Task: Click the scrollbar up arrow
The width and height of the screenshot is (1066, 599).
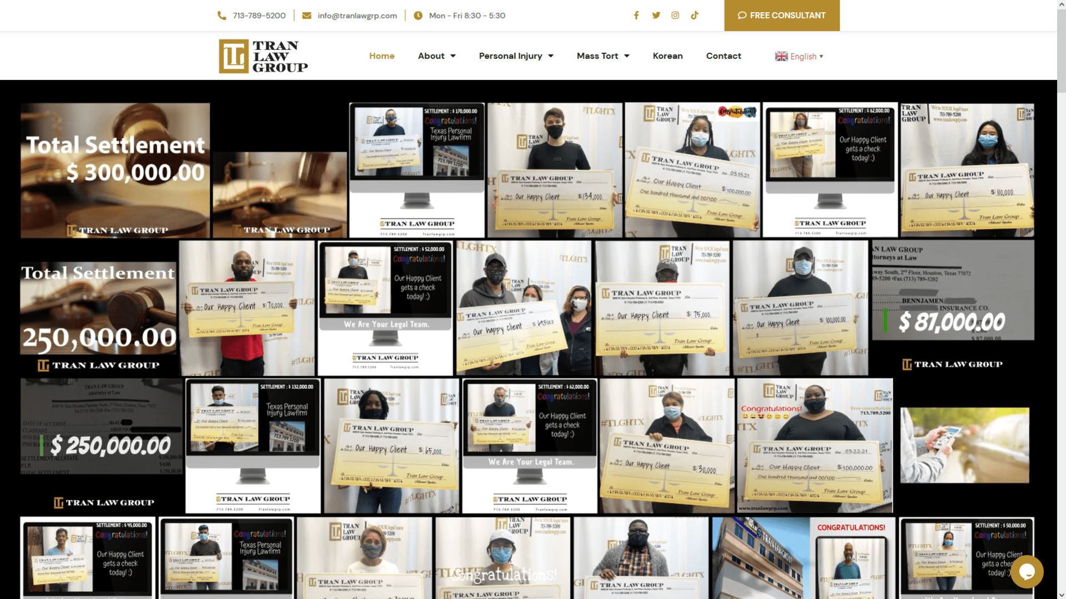Action: 1061,4
